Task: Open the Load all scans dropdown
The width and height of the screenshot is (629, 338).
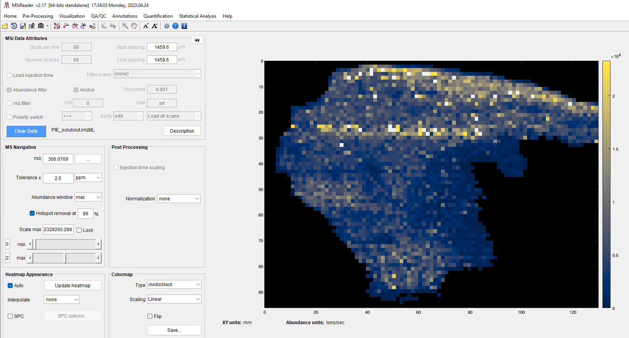Action: (174, 116)
